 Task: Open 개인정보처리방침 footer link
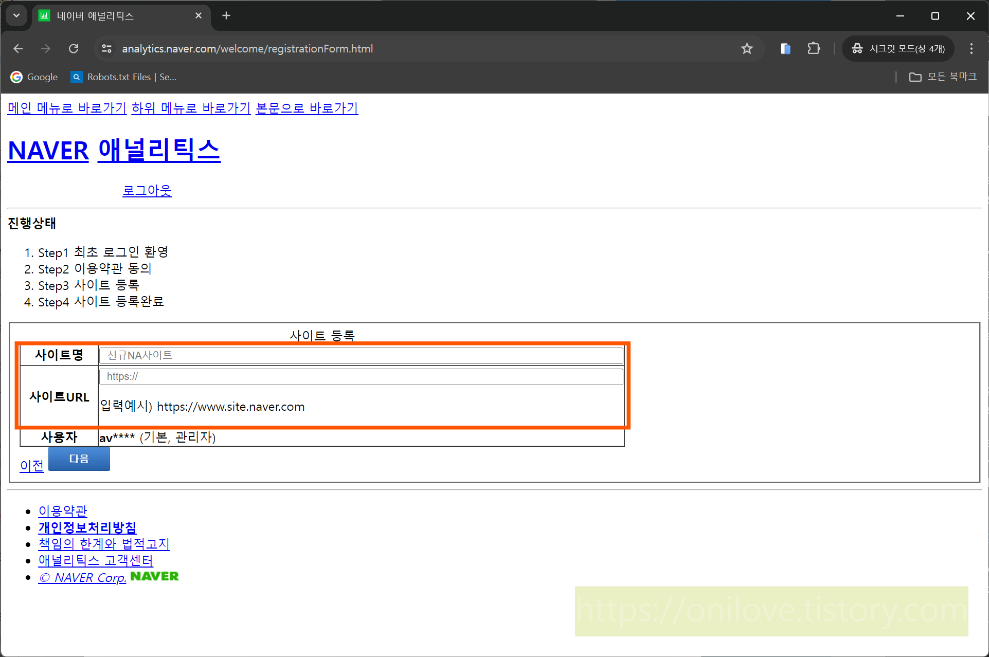point(87,527)
